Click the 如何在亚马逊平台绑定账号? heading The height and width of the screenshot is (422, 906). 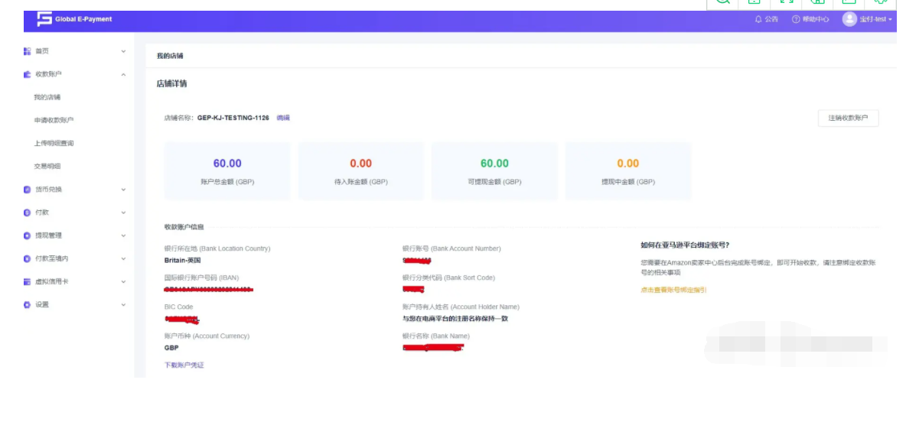click(x=685, y=245)
